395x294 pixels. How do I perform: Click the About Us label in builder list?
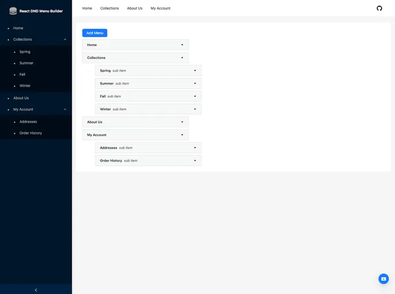point(95,122)
